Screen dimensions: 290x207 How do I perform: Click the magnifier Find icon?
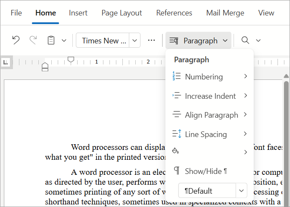[245, 40]
